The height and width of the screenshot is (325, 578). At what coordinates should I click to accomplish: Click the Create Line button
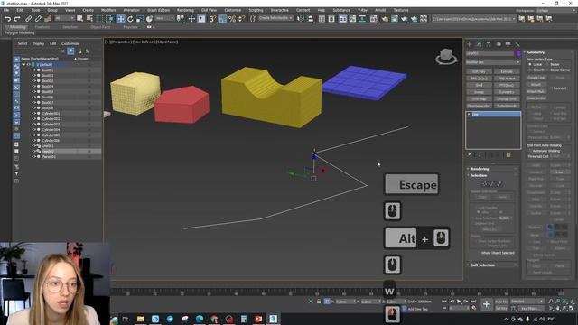[536, 78]
